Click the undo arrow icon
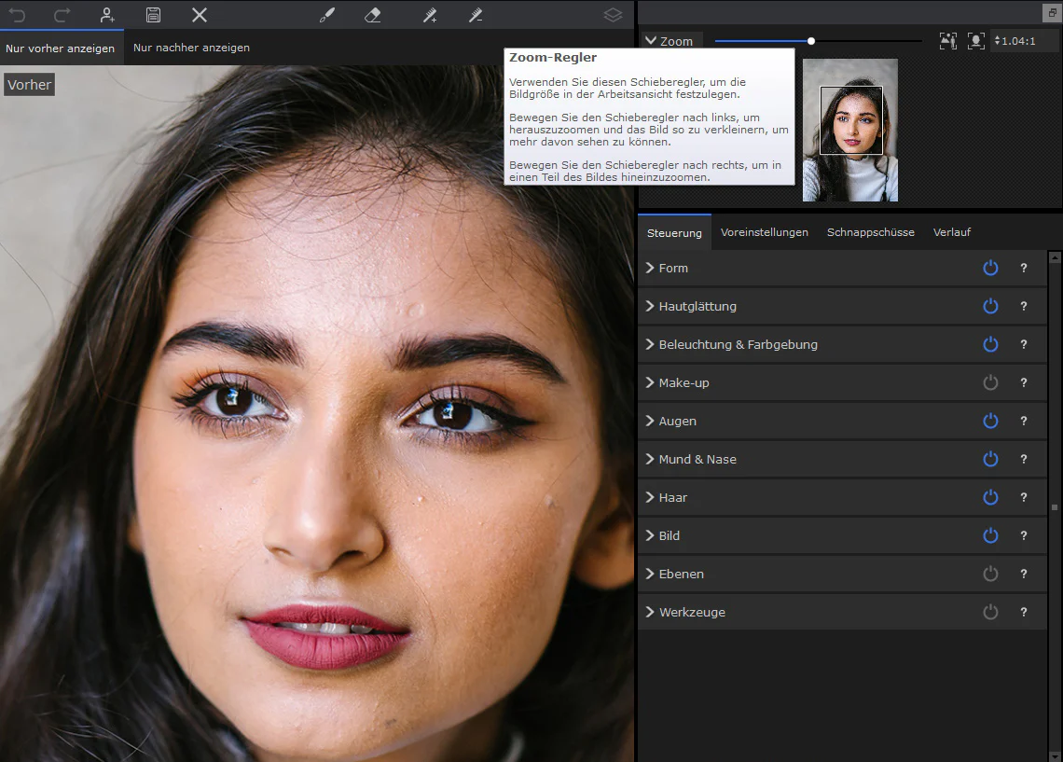The width and height of the screenshot is (1063, 762). pyautogui.click(x=17, y=15)
